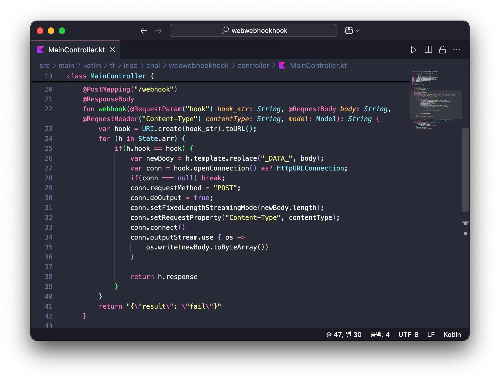Click the Copilot icon in title bar
Viewport: 500px width, 381px height.
tap(349, 30)
